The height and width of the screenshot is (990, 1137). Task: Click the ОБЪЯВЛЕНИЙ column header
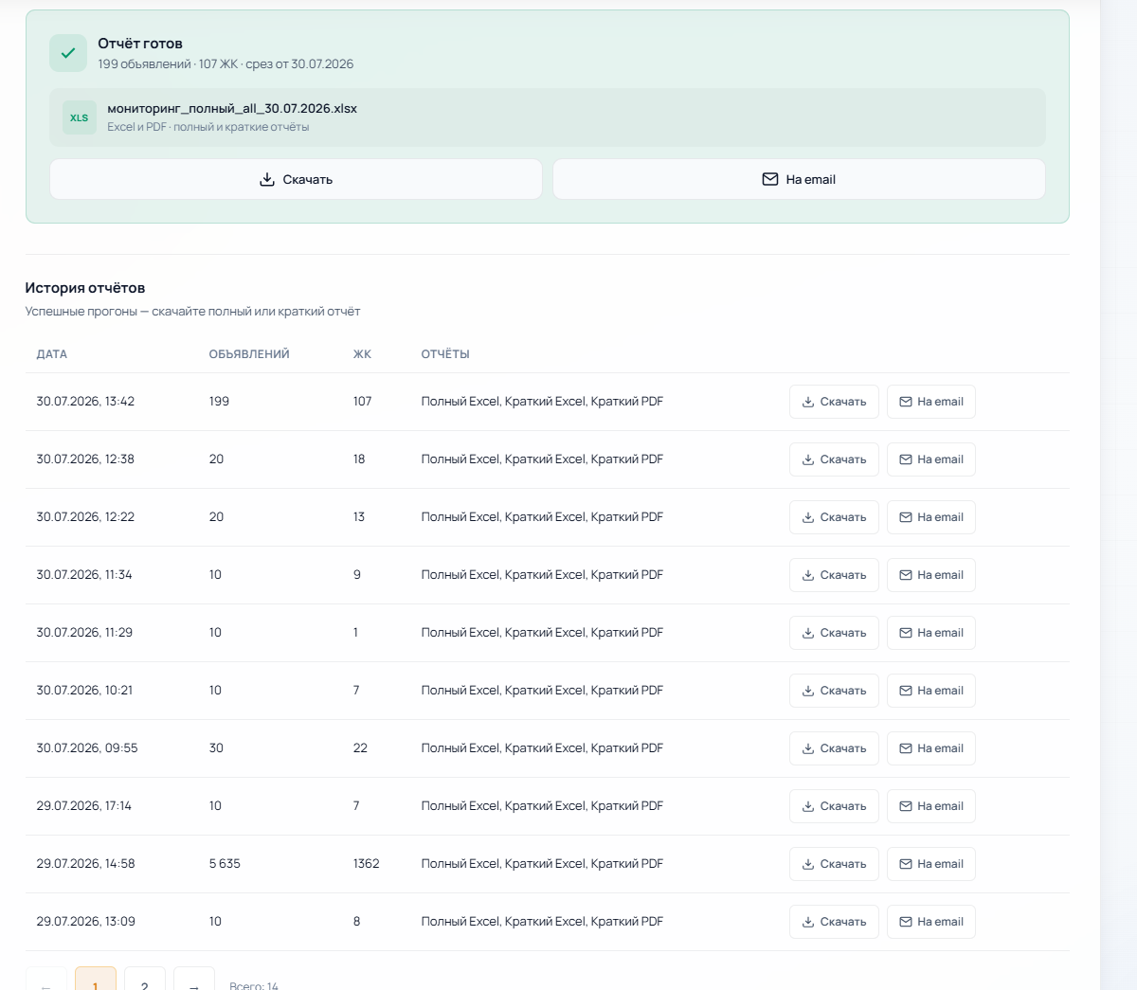pyautogui.click(x=249, y=354)
